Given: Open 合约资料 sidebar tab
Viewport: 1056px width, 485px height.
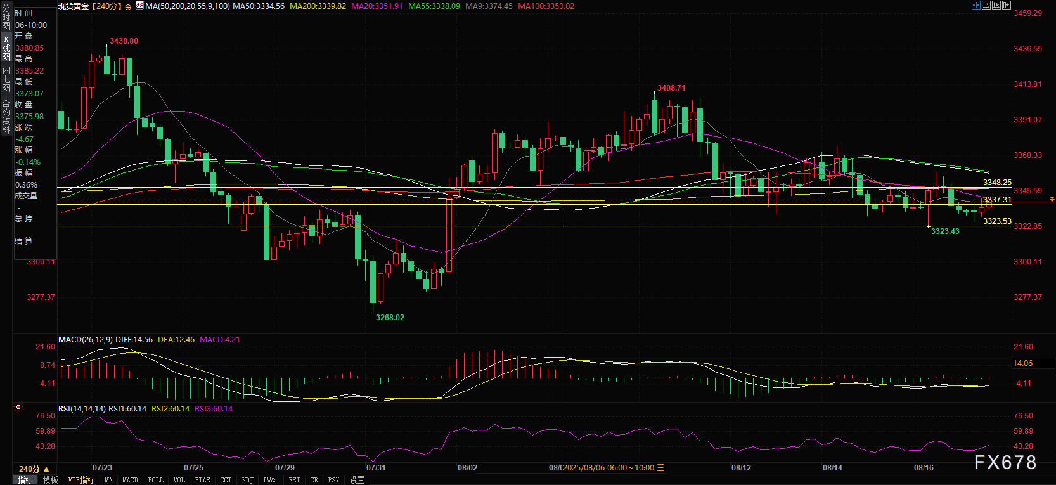Looking at the screenshot, I should tap(6, 117).
